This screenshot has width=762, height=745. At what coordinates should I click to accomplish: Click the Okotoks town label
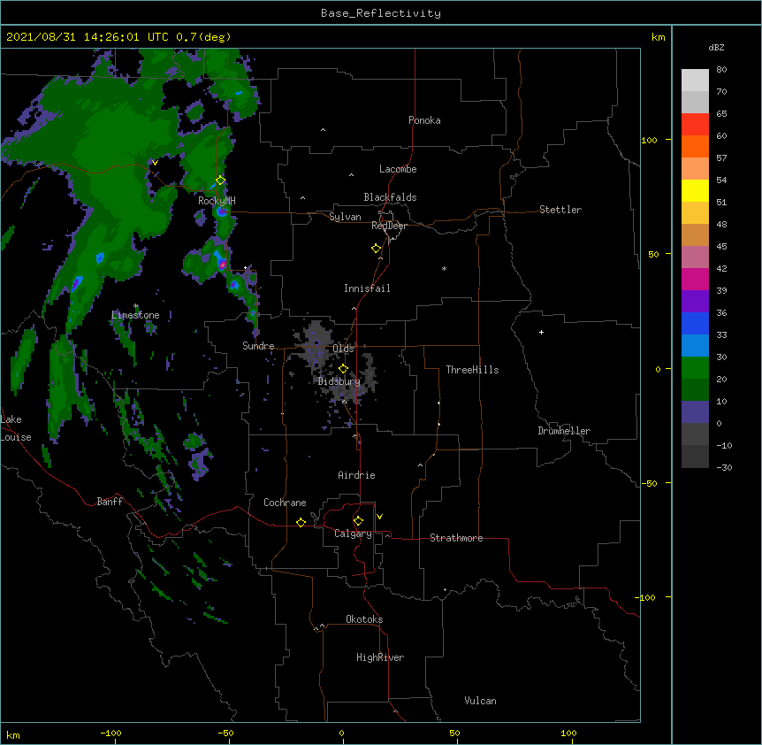364,619
